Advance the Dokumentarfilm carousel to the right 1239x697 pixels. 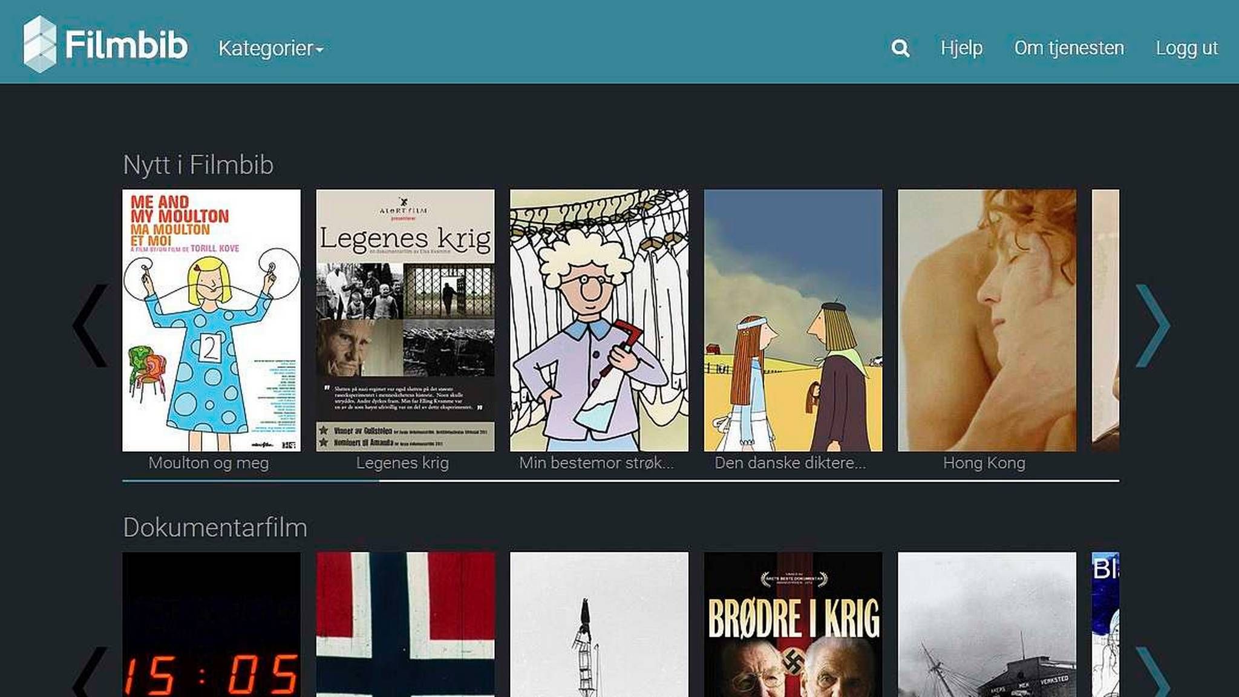1152,672
